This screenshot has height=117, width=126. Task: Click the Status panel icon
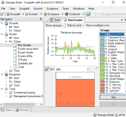click(3, 110)
